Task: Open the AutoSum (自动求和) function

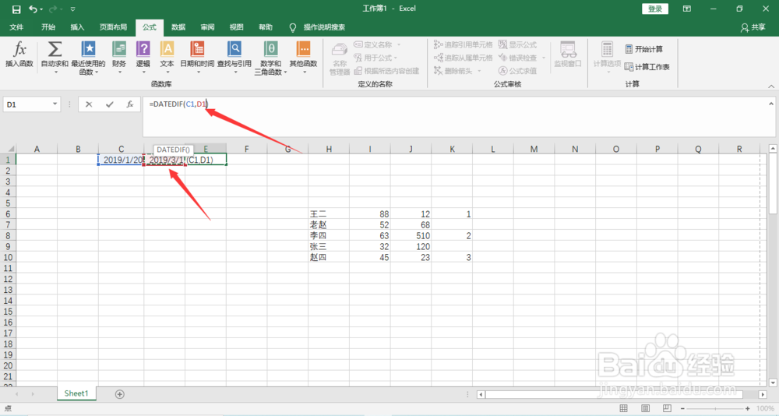Action: click(55, 57)
